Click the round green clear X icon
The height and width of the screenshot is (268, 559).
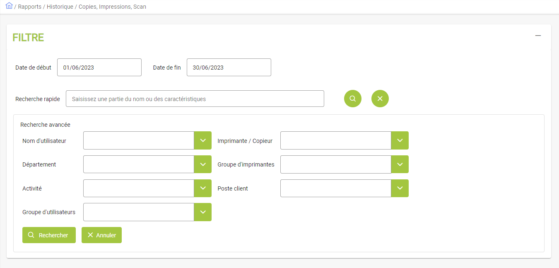point(380,99)
